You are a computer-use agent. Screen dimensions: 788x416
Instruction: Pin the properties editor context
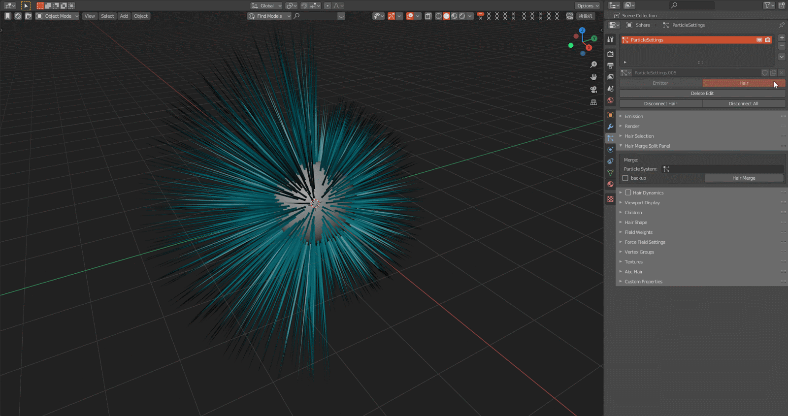782,25
